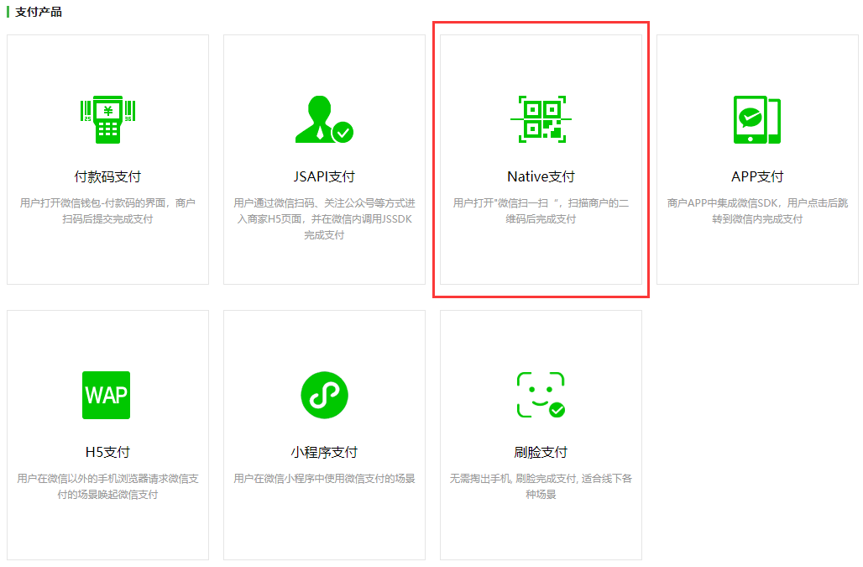
Task: Click the Native QR code scan icon
Action: tap(541, 119)
